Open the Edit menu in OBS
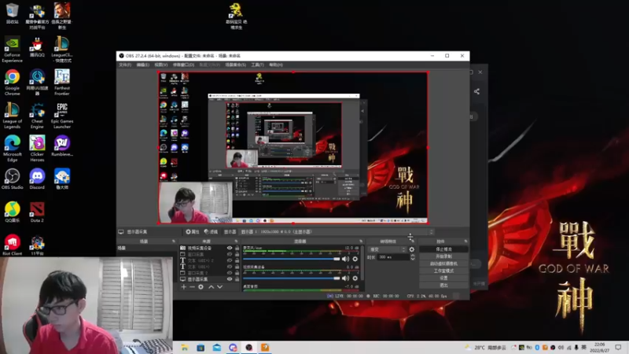629x354 pixels. [143, 65]
